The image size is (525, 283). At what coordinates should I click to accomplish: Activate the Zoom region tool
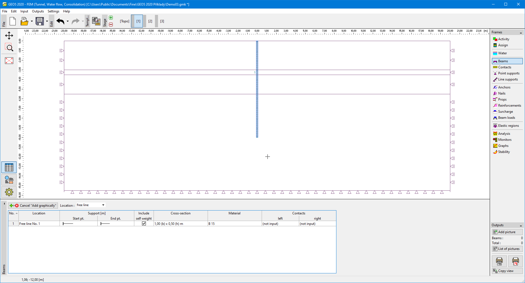[9, 47]
